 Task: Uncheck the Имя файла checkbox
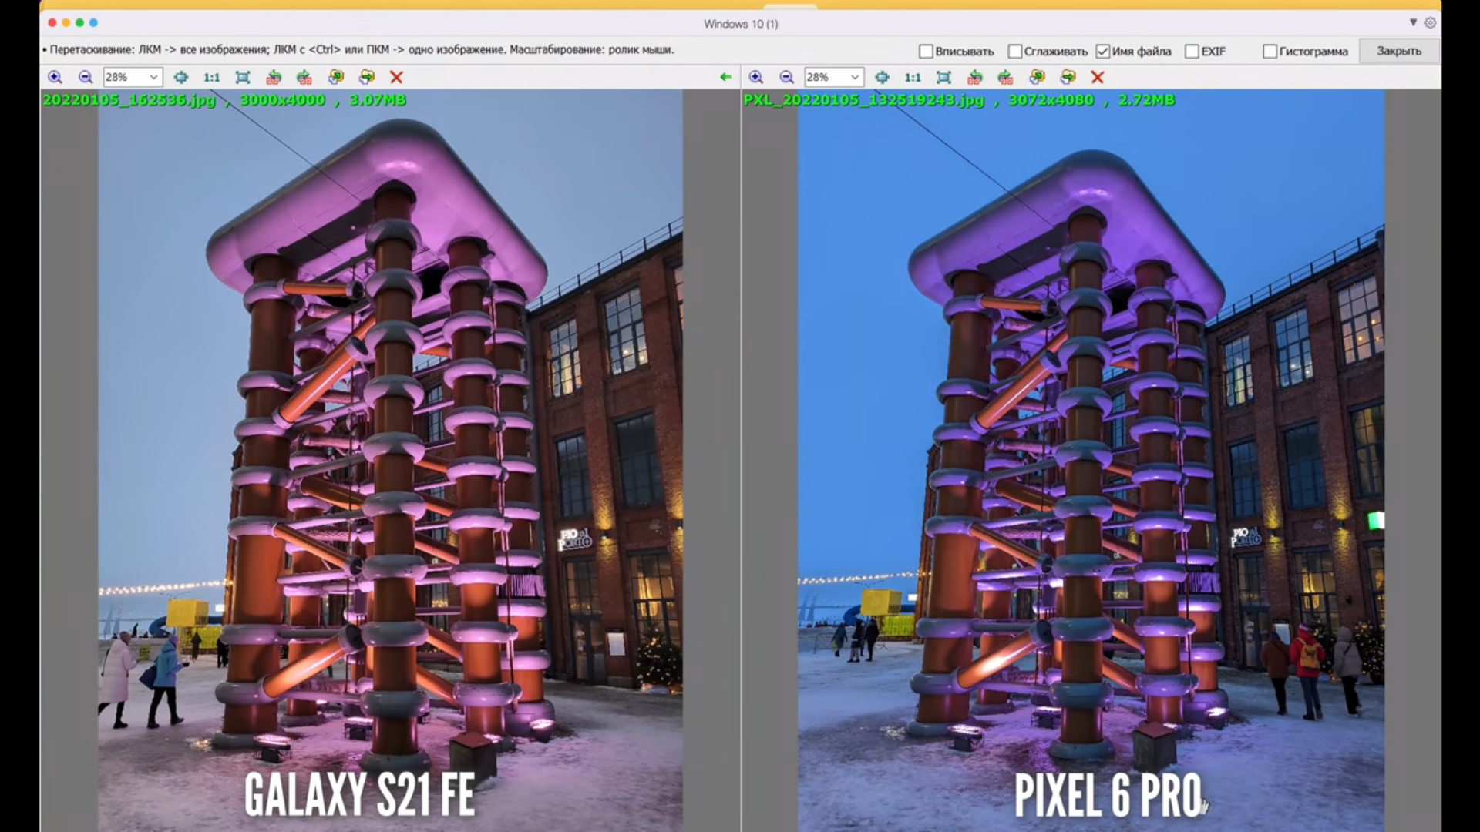(1103, 52)
